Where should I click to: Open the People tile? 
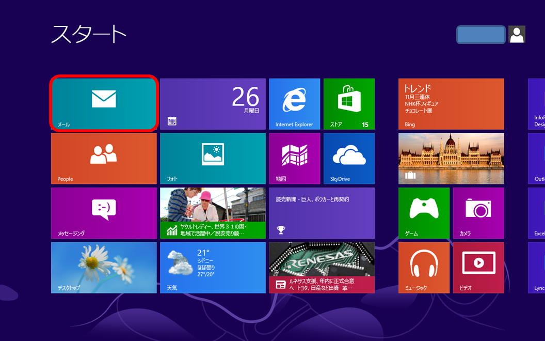(104, 158)
